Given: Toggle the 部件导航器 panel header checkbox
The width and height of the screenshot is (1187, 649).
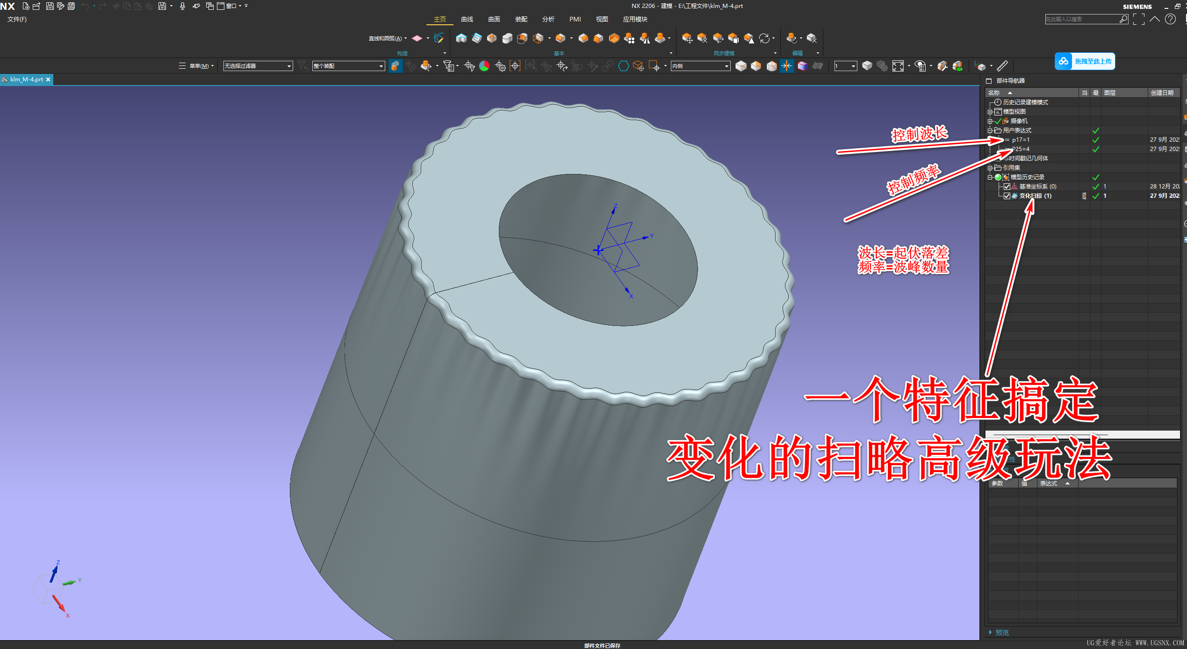Looking at the screenshot, I should pyautogui.click(x=989, y=81).
